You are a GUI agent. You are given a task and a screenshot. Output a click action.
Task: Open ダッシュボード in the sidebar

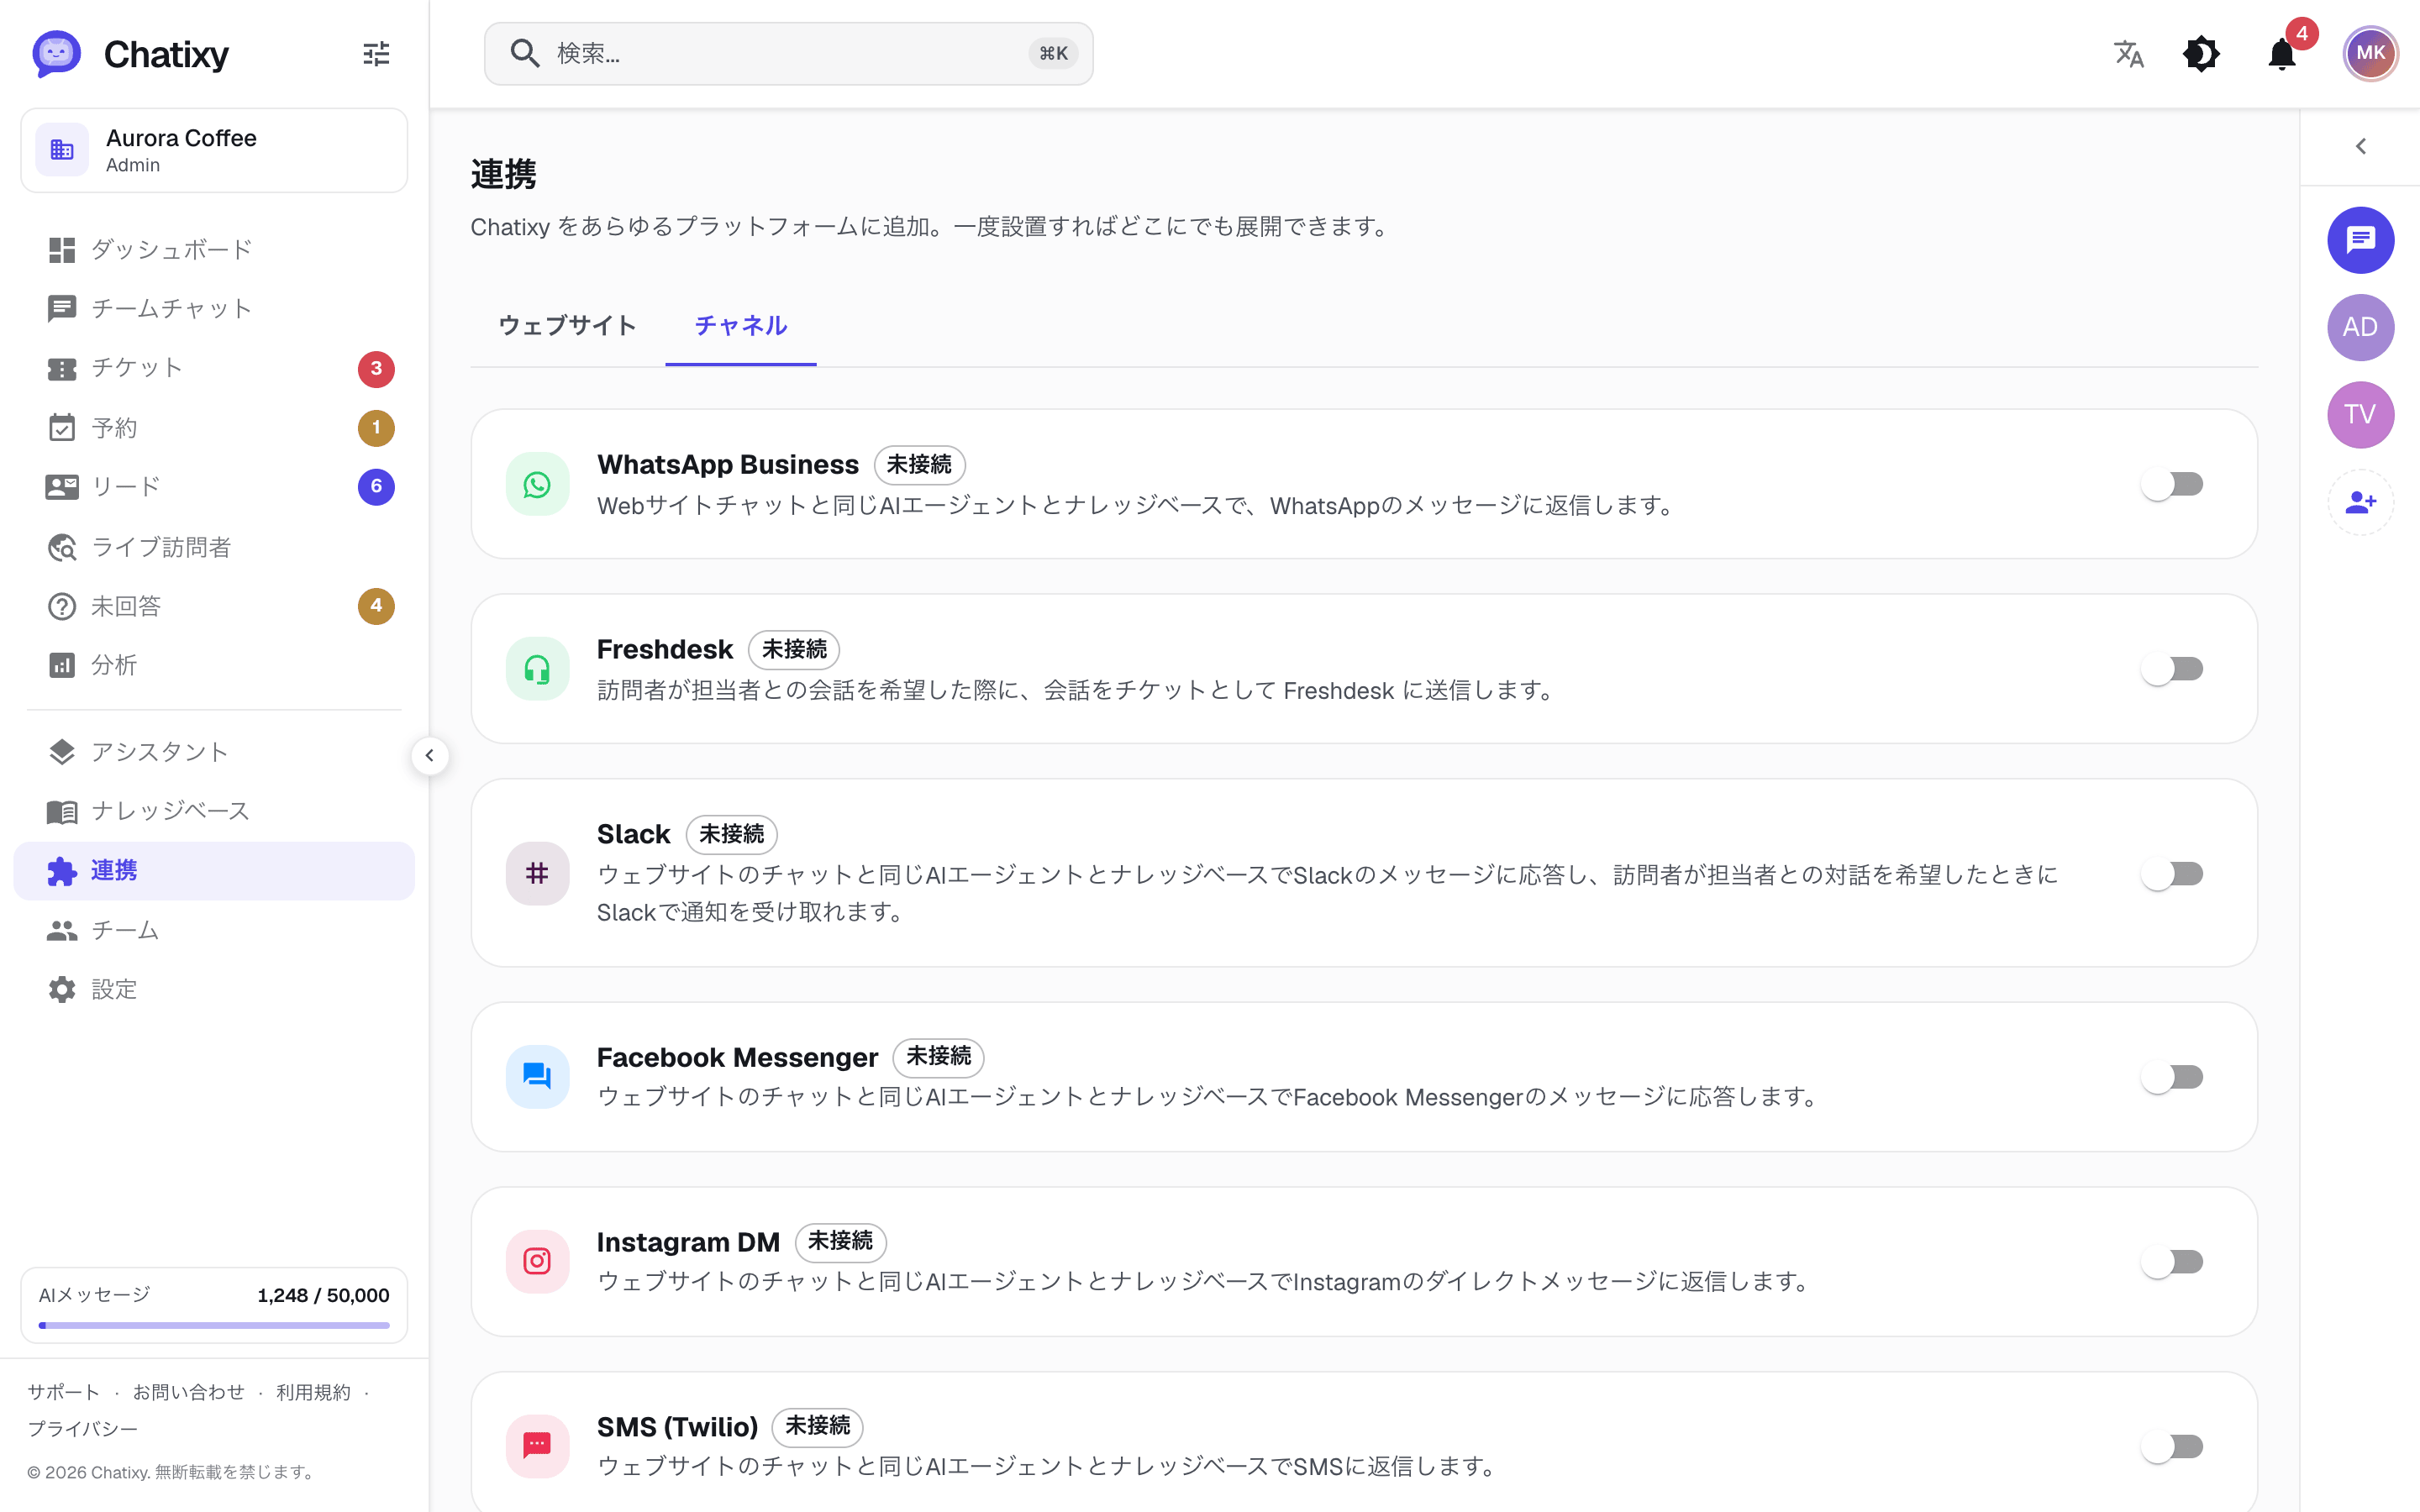tap(214, 250)
